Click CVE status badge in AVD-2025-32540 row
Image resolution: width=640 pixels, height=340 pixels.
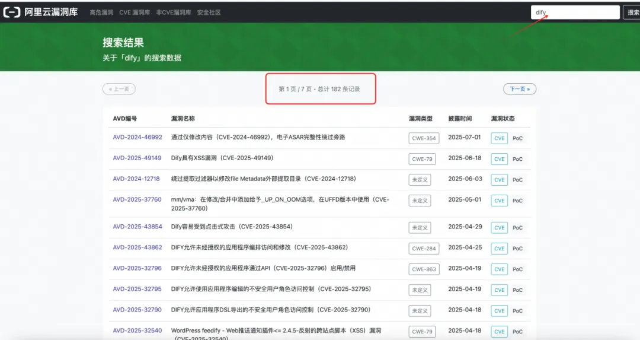coord(499,332)
